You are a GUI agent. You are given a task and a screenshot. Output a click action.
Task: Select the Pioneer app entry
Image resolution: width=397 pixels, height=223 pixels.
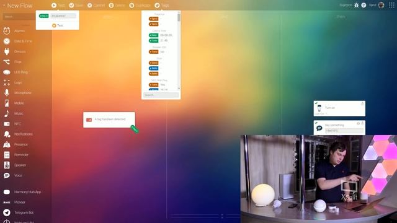[15, 203]
